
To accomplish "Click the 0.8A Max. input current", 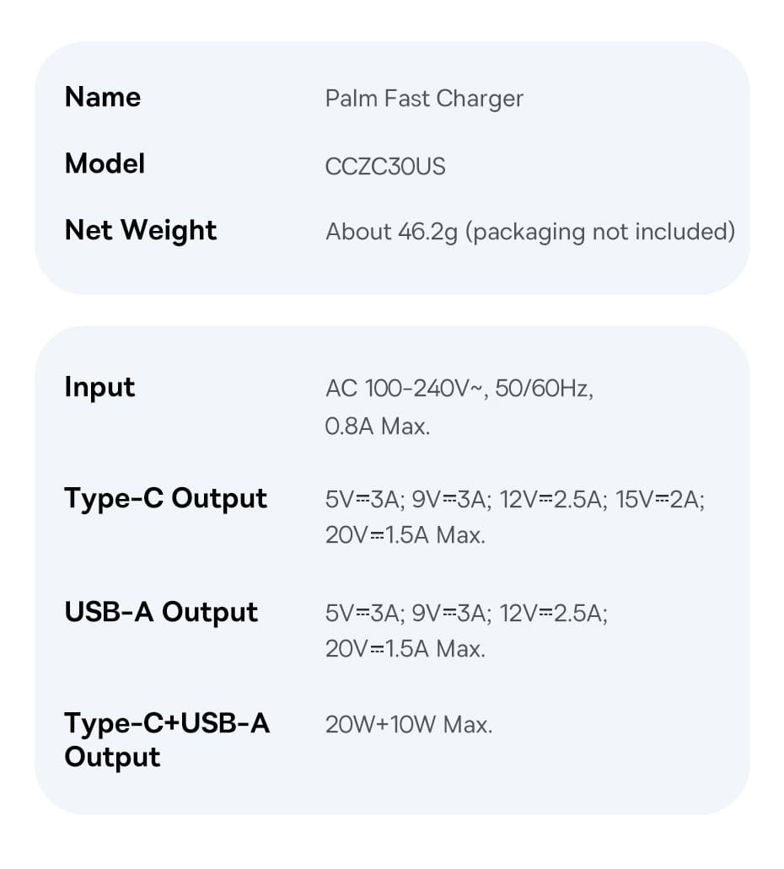I will 378,426.
